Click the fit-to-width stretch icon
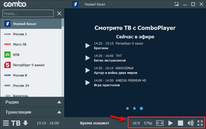The width and height of the screenshot is (206, 129). tap(160, 123)
